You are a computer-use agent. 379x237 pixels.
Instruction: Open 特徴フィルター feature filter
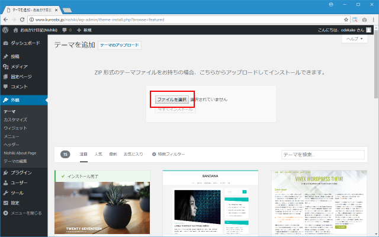point(168,154)
